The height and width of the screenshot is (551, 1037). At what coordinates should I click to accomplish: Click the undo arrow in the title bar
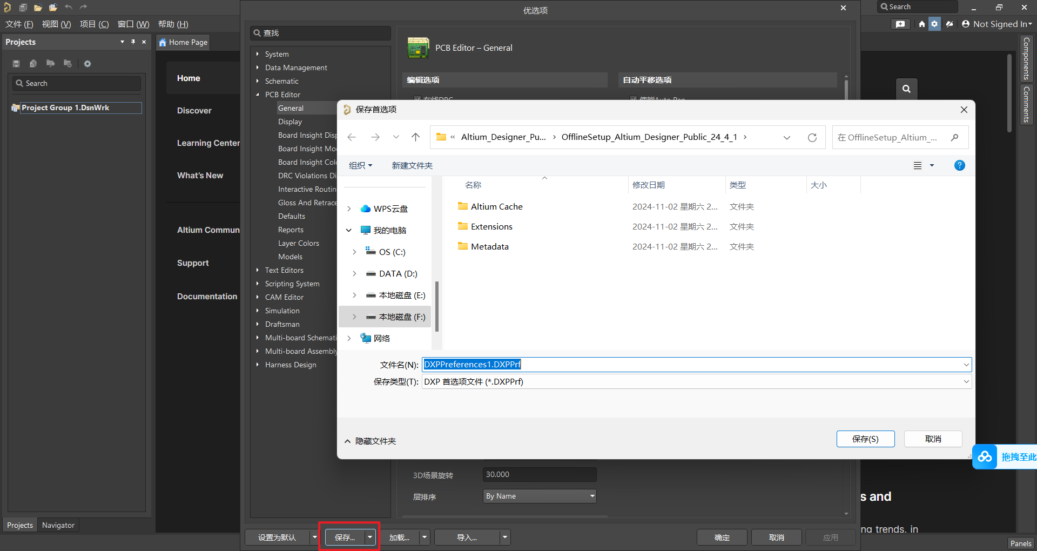(69, 8)
